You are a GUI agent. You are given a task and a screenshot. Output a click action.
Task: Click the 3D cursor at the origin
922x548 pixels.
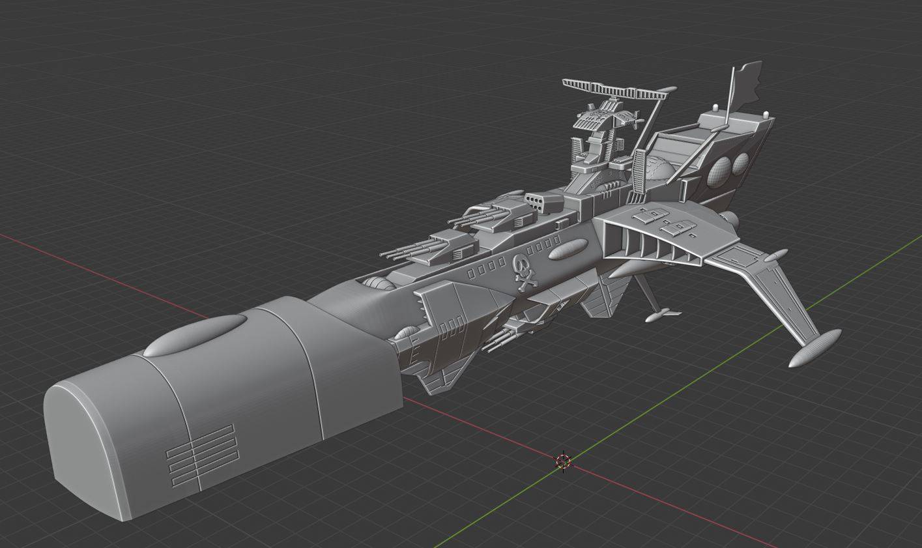click(563, 462)
